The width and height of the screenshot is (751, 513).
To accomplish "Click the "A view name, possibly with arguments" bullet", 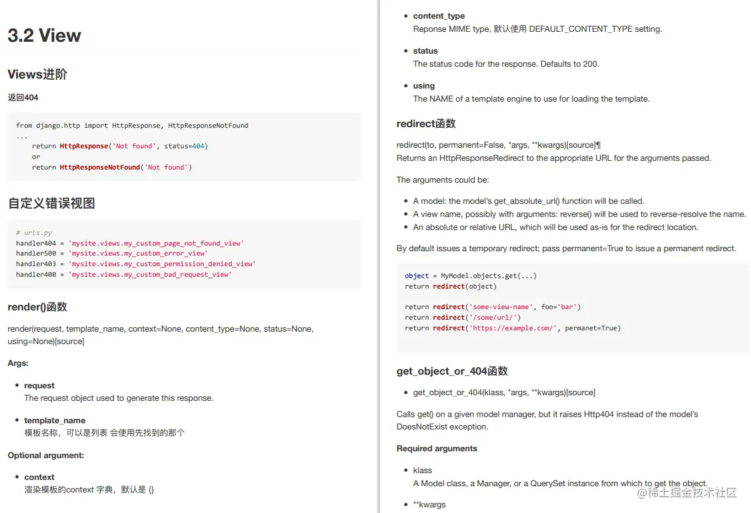I will (580, 214).
